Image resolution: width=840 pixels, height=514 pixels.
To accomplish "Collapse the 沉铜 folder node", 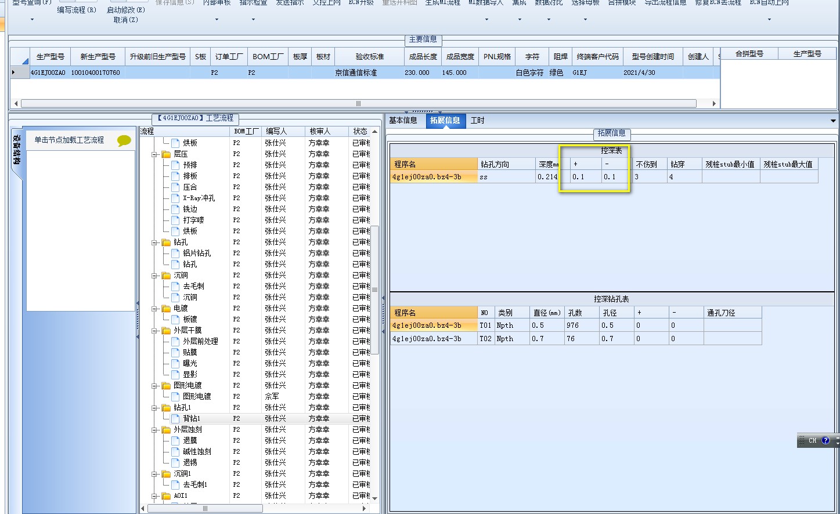I will pyautogui.click(x=155, y=276).
